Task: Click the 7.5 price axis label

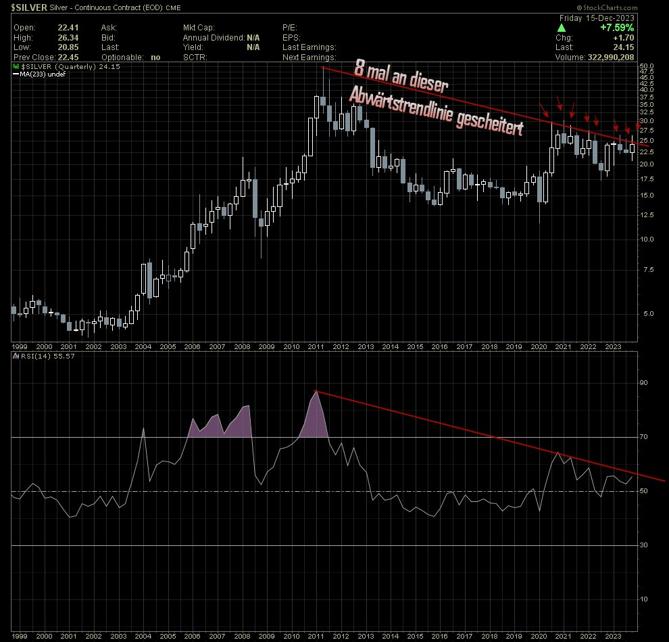Action: (649, 269)
